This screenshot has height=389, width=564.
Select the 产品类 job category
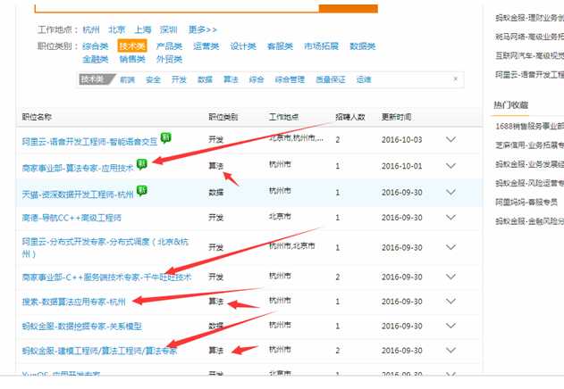(x=169, y=46)
